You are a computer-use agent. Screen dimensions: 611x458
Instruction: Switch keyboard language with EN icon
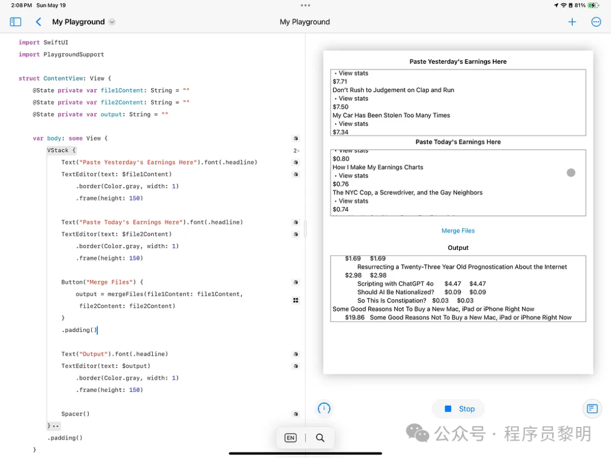(291, 438)
